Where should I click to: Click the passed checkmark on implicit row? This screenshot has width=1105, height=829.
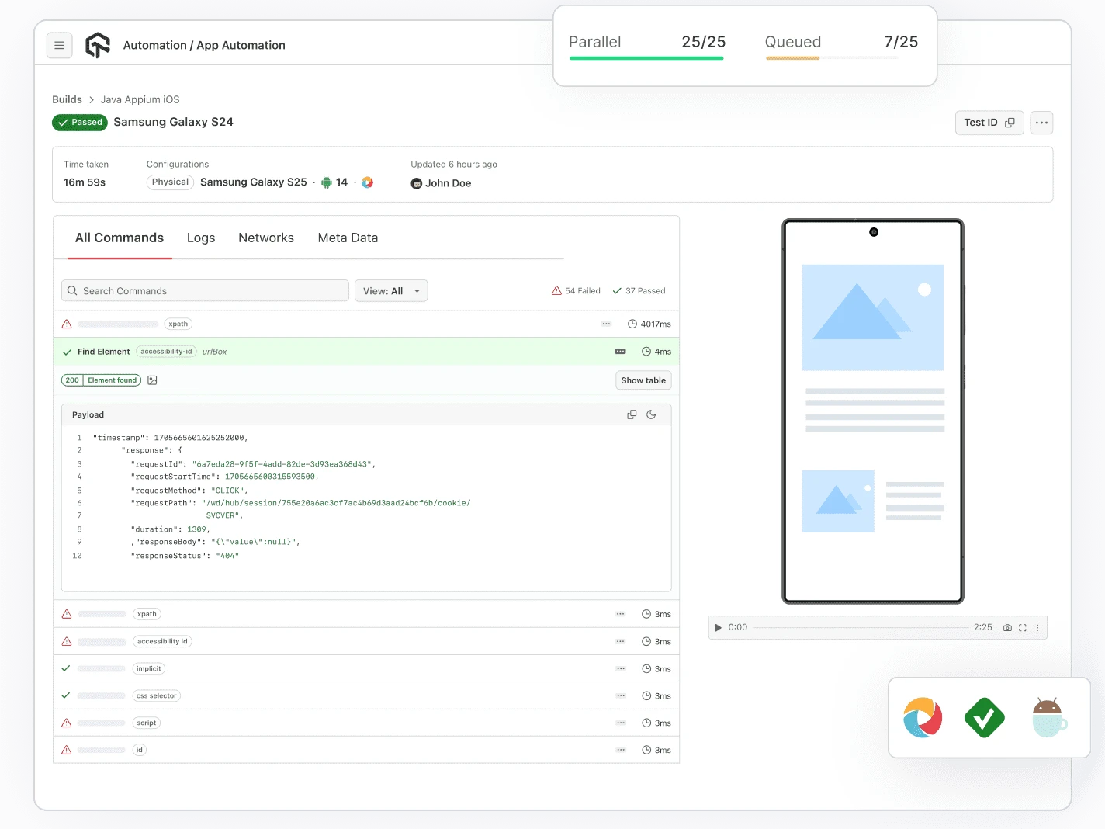point(66,668)
